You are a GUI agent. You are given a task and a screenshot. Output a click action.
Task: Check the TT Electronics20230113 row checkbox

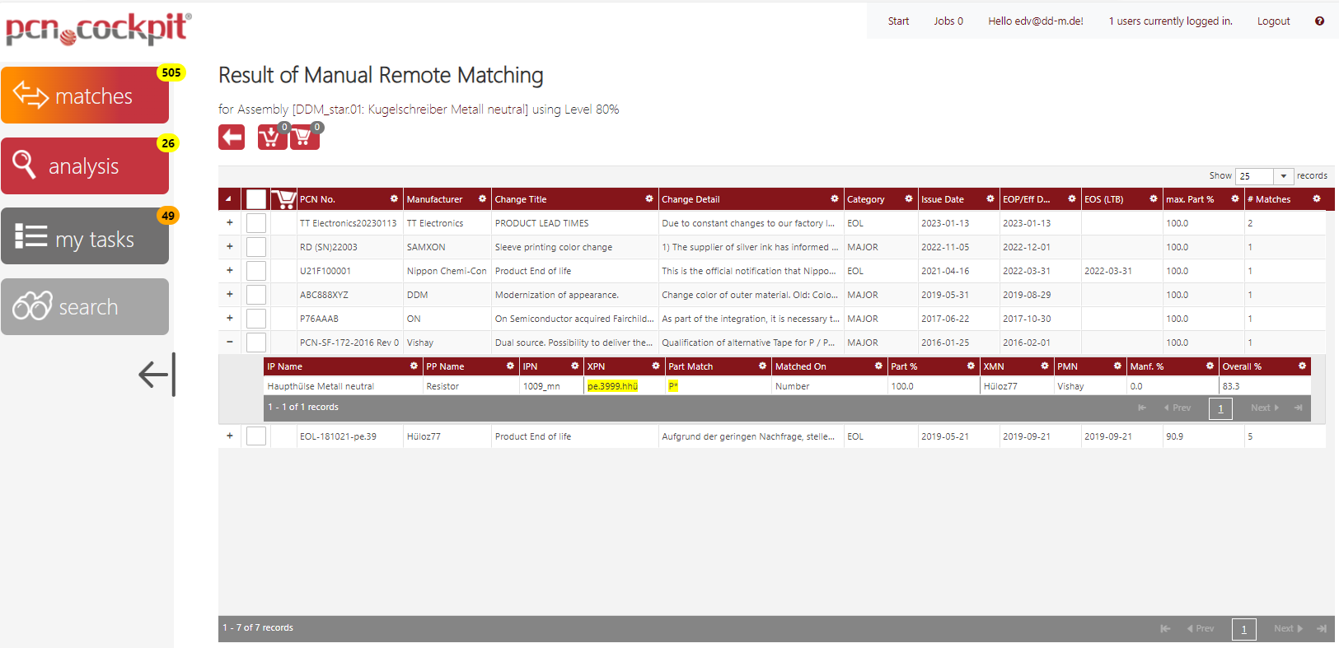click(256, 223)
